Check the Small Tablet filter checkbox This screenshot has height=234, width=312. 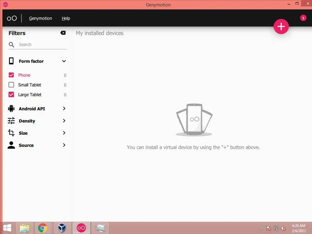click(x=11, y=85)
